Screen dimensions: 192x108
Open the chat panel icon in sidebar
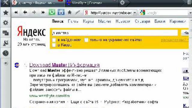(x=6, y=33)
